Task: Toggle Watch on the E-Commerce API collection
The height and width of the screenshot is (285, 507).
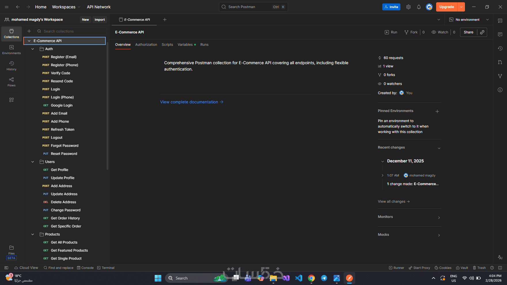Action: click(440, 32)
